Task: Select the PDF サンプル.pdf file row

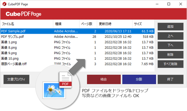Action: point(77,37)
